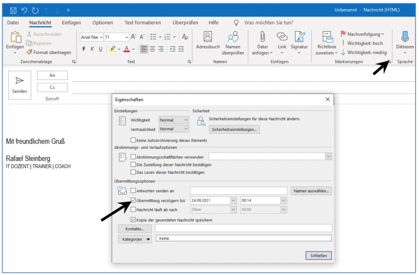
Task: Uncheck Übermittlung verzögern bis
Action: (133, 200)
